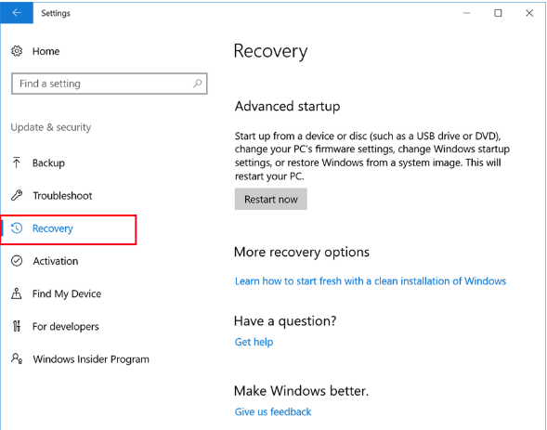Click the Troubleshoot wrench icon
This screenshot has width=547, height=430.
17,195
